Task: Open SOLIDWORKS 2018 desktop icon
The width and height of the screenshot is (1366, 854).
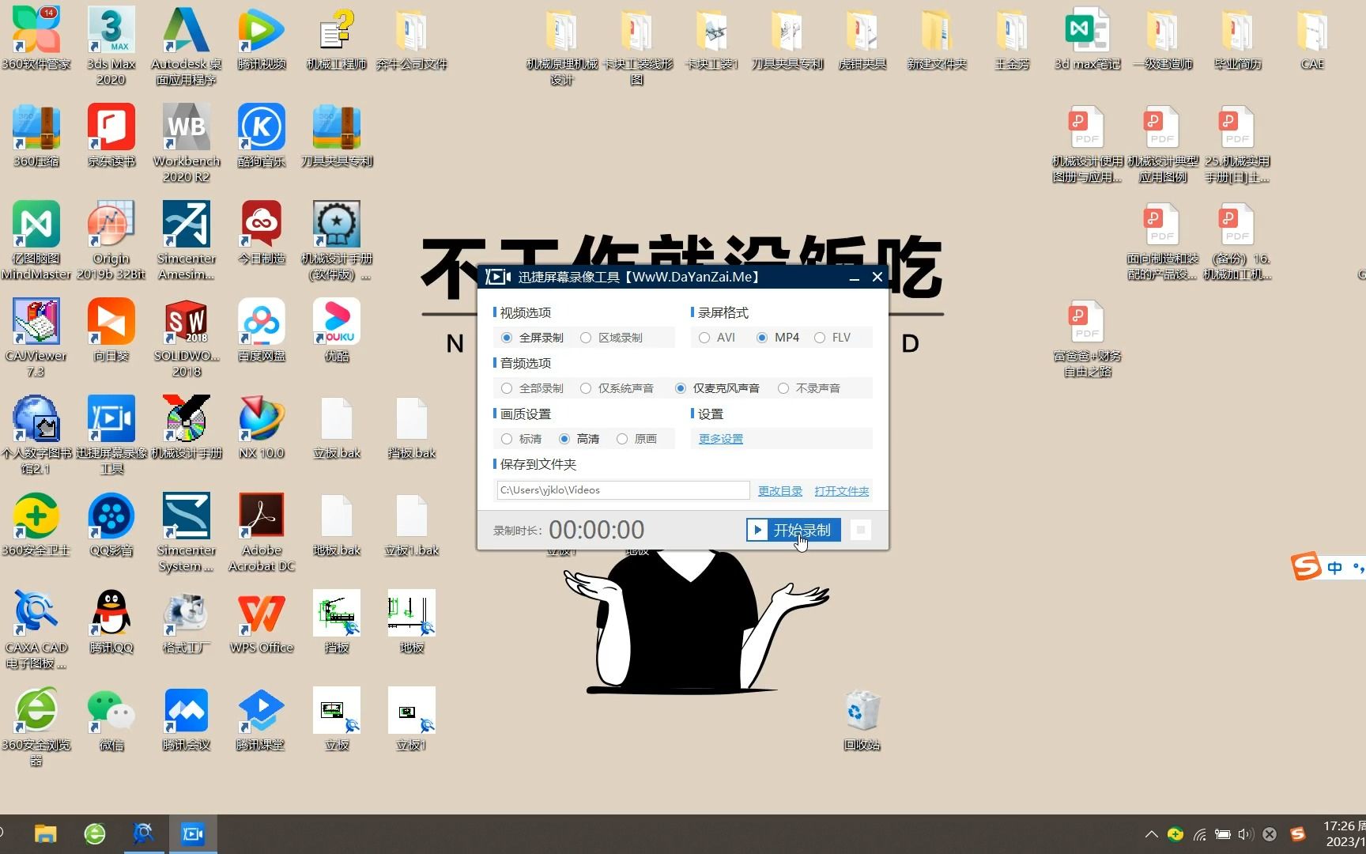Action: pos(187,338)
